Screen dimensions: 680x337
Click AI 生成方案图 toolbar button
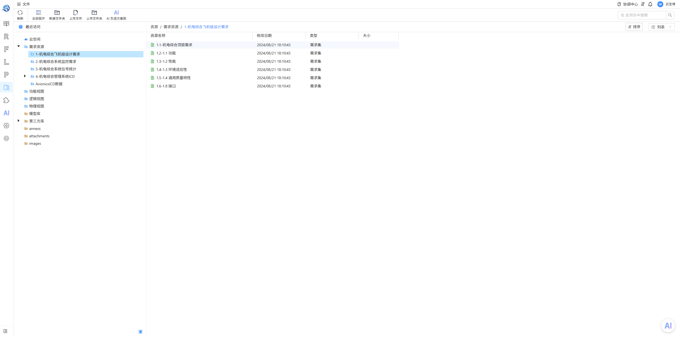(116, 15)
